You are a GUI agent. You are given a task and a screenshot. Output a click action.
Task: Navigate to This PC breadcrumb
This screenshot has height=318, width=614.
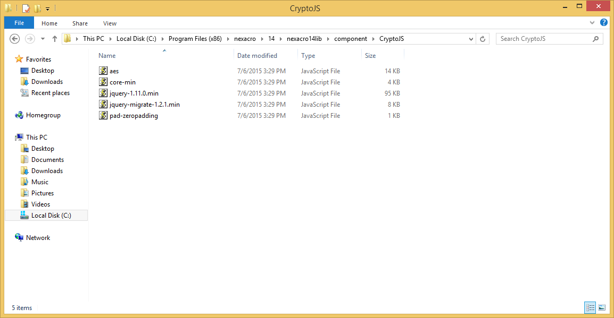[94, 39]
